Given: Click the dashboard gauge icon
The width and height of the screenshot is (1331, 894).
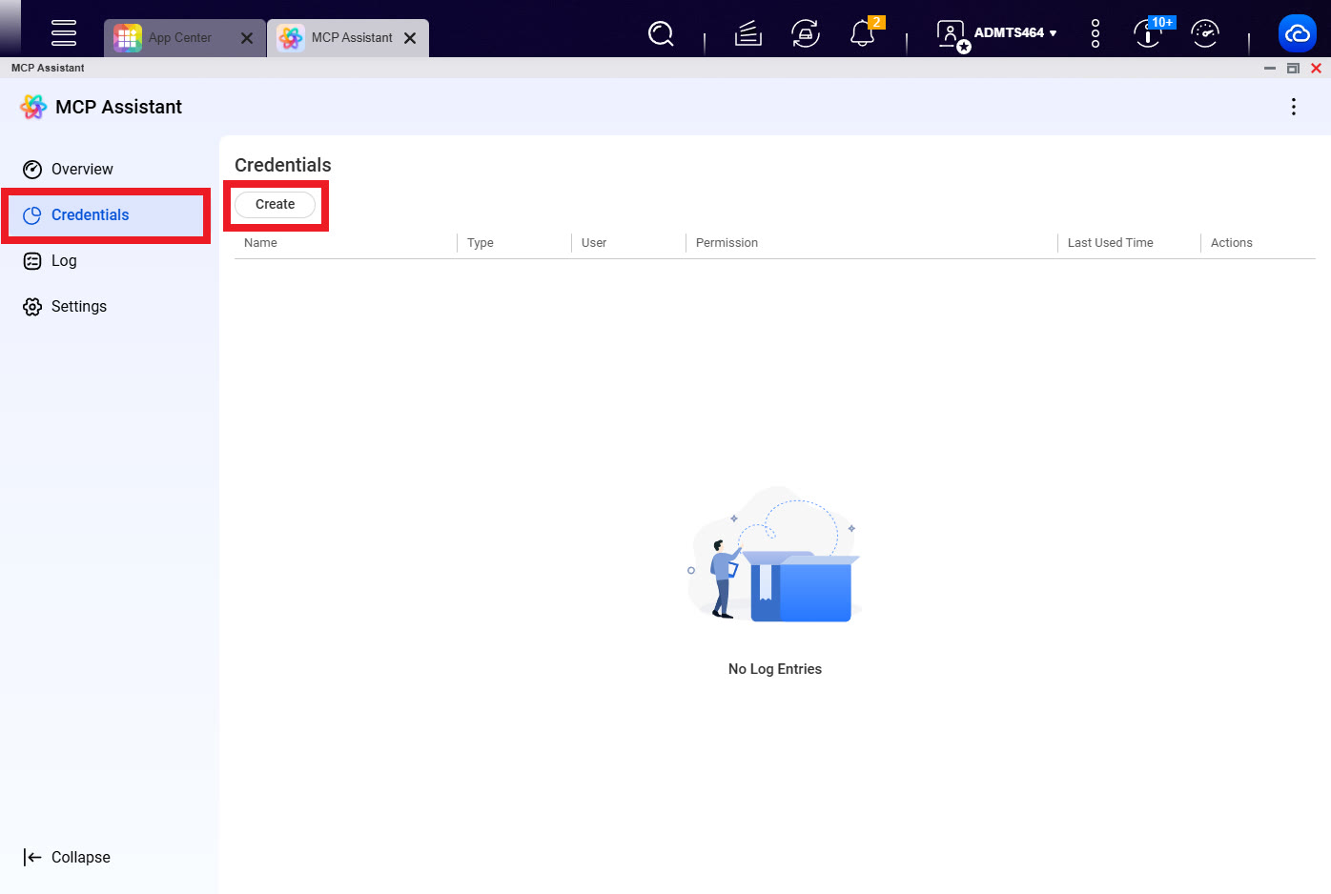Looking at the screenshot, I should click(x=1205, y=34).
